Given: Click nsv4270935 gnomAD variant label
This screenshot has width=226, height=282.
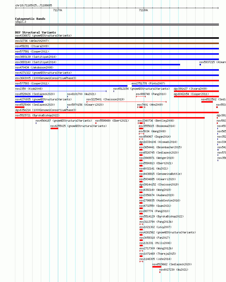Looking at the screenshot, I should 43,100.
